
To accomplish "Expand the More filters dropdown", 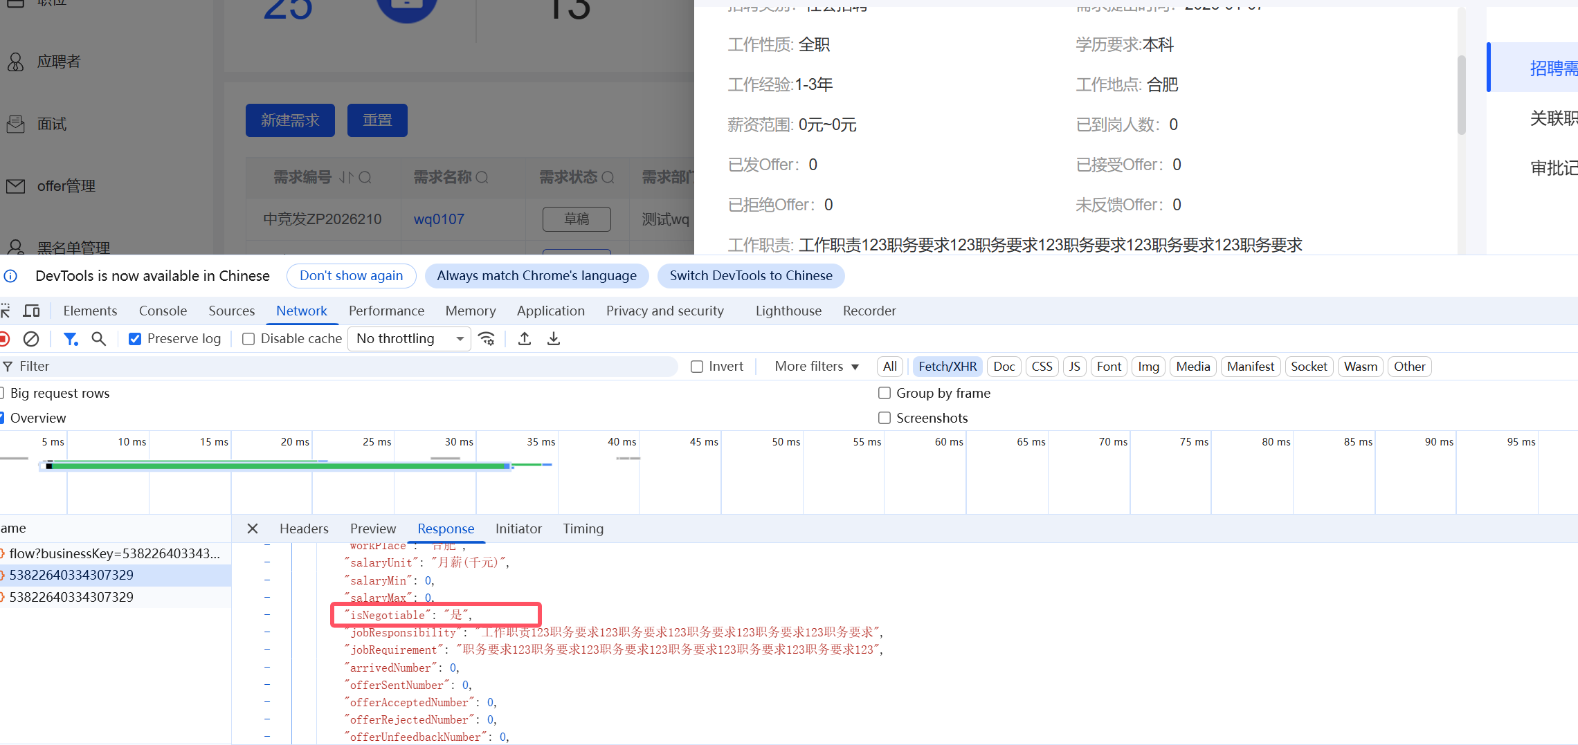I will pyautogui.click(x=817, y=366).
